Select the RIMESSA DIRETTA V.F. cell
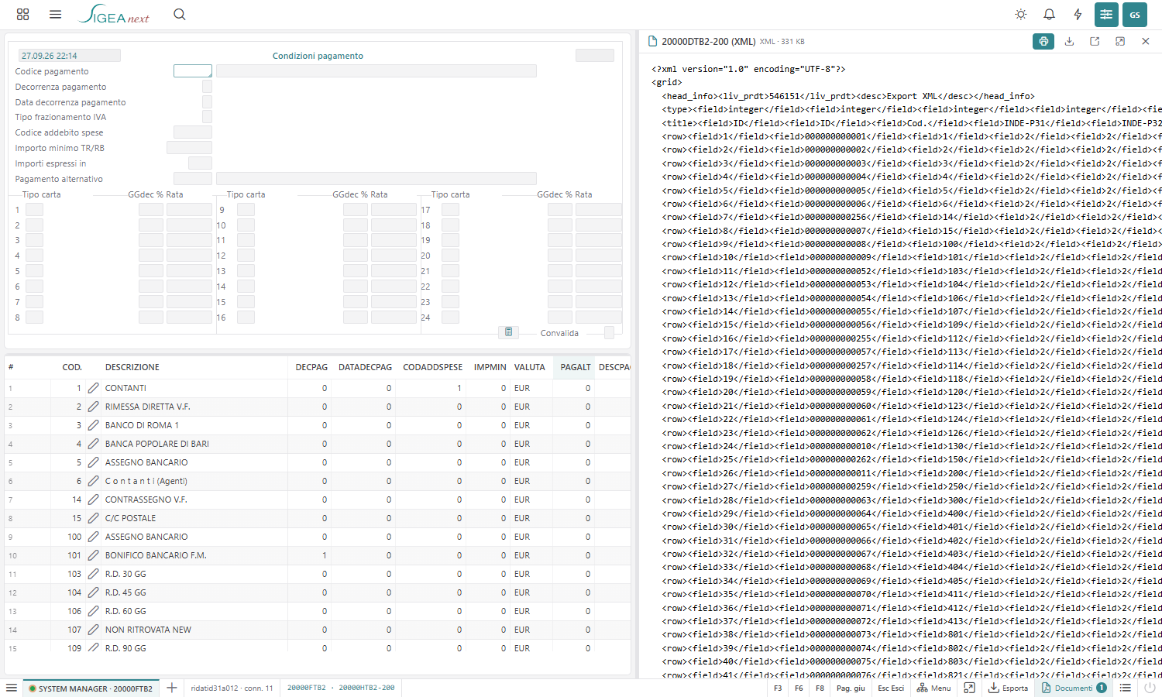 [194, 407]
